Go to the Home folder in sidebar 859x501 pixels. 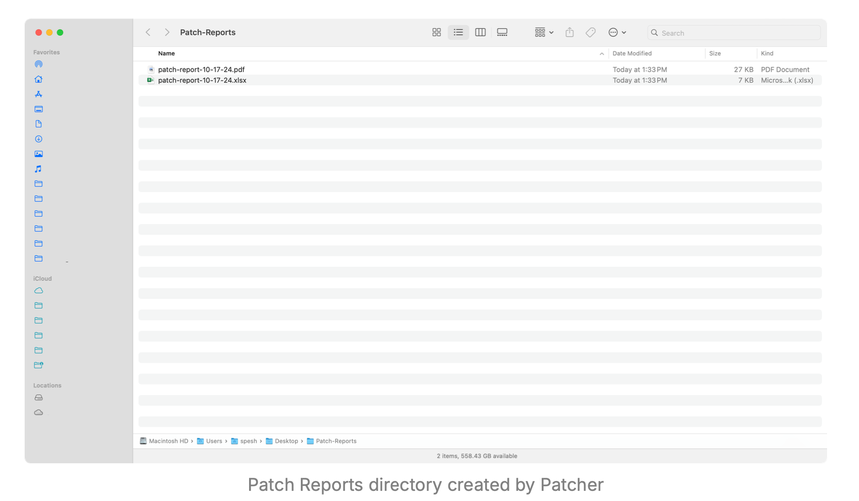39,79
